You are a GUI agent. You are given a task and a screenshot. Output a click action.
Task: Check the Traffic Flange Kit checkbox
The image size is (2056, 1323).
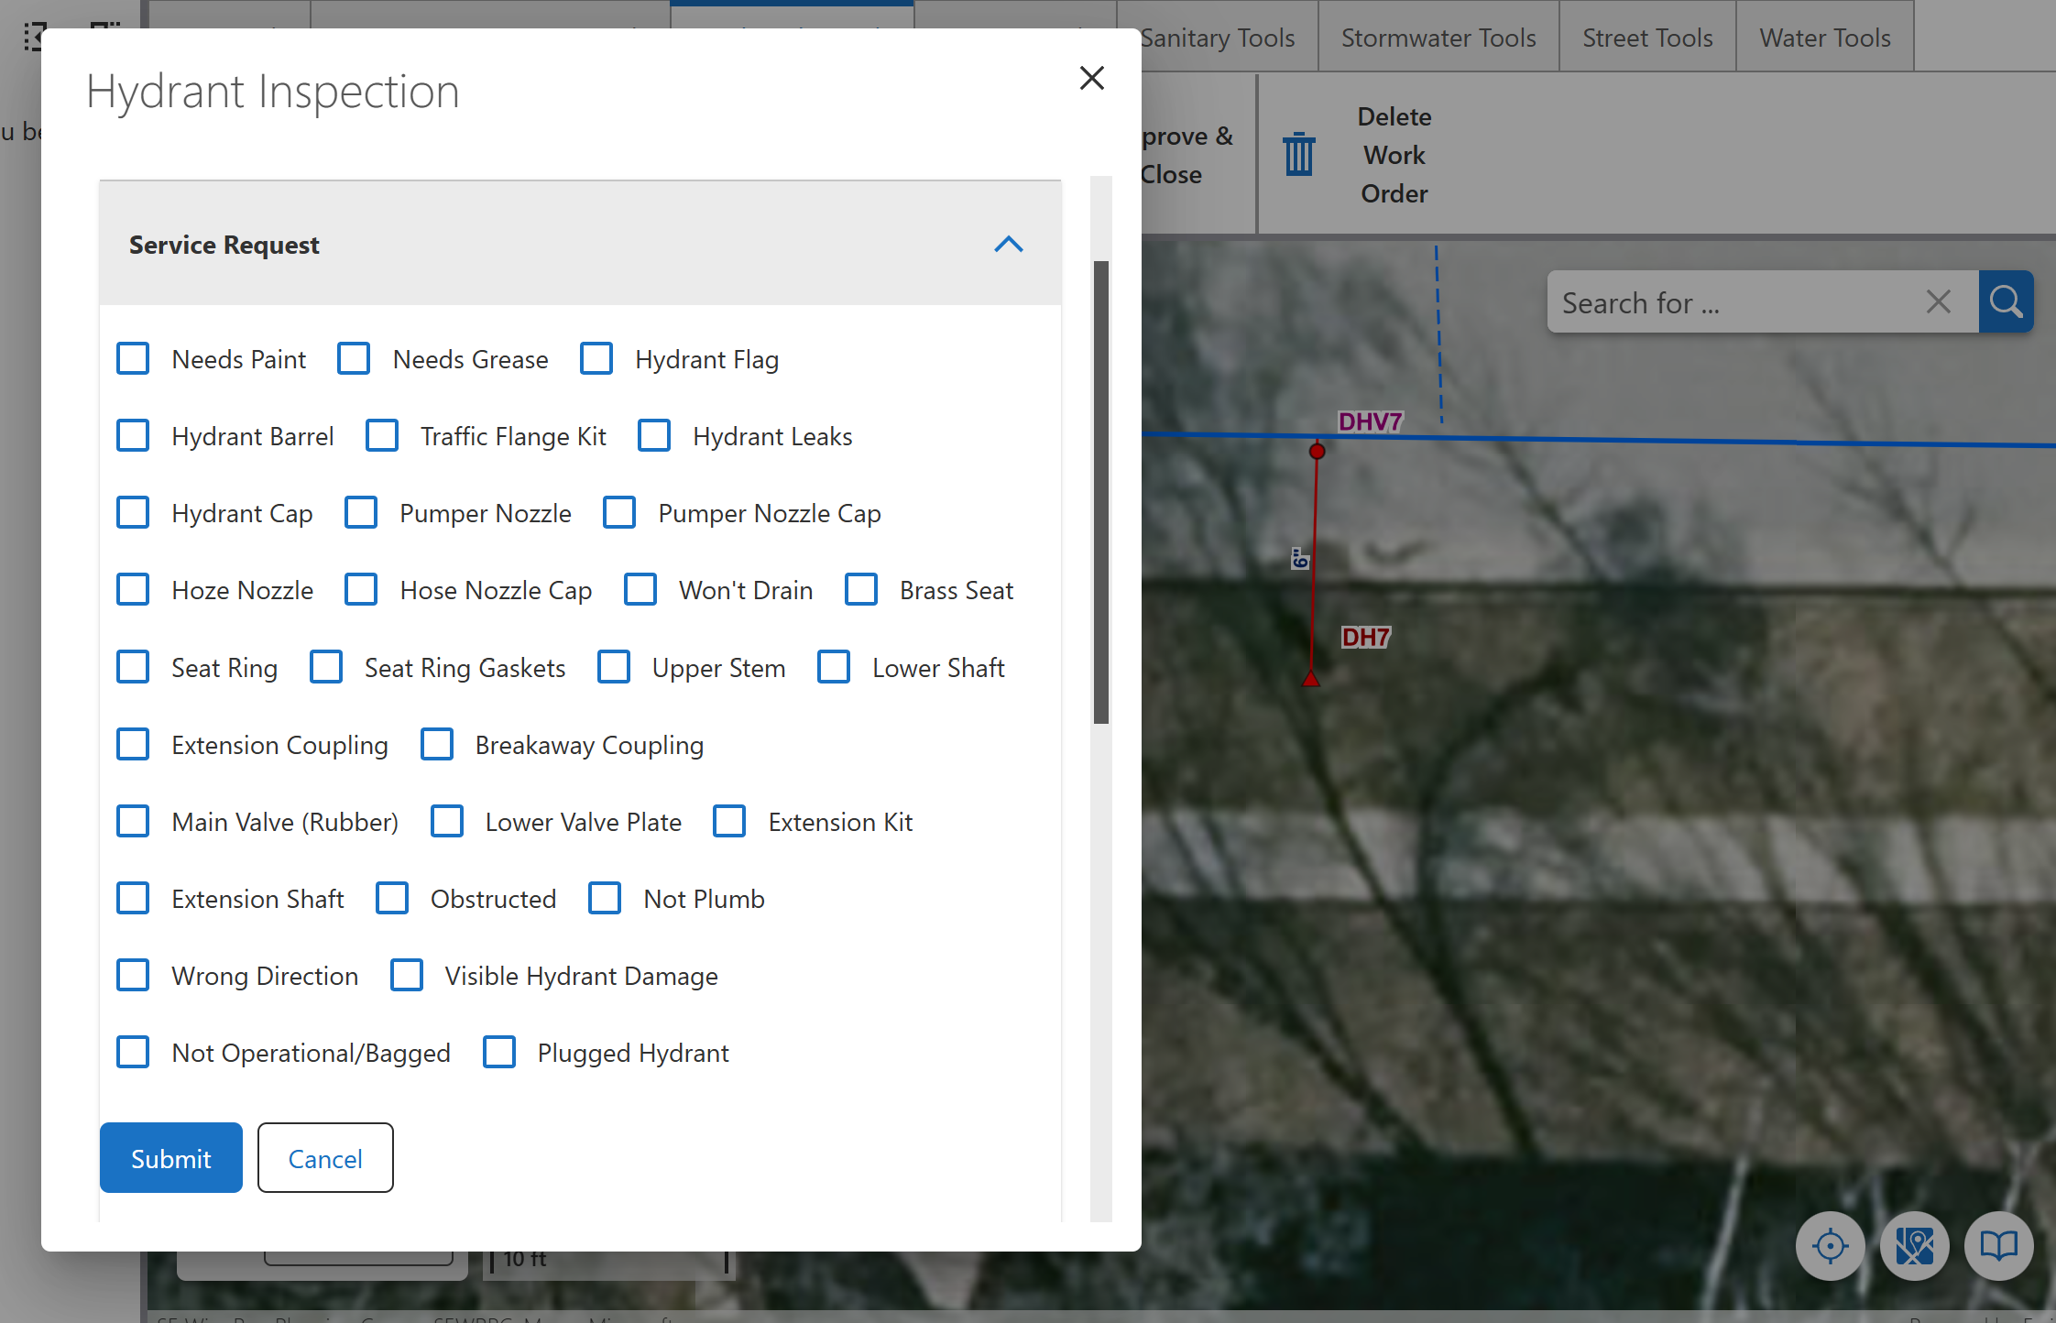point(382,435)
